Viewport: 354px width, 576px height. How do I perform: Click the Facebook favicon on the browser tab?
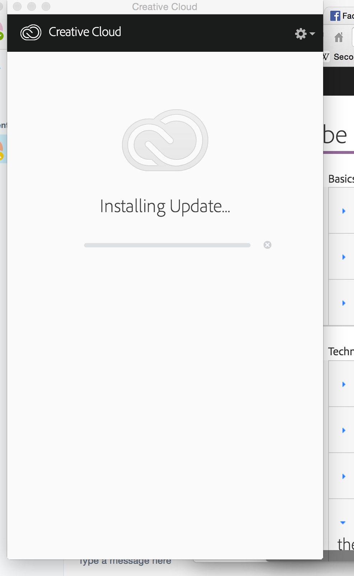click(336, 15)
